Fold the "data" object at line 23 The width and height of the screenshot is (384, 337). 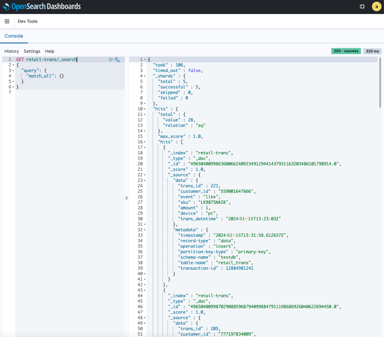coord(145,180)
